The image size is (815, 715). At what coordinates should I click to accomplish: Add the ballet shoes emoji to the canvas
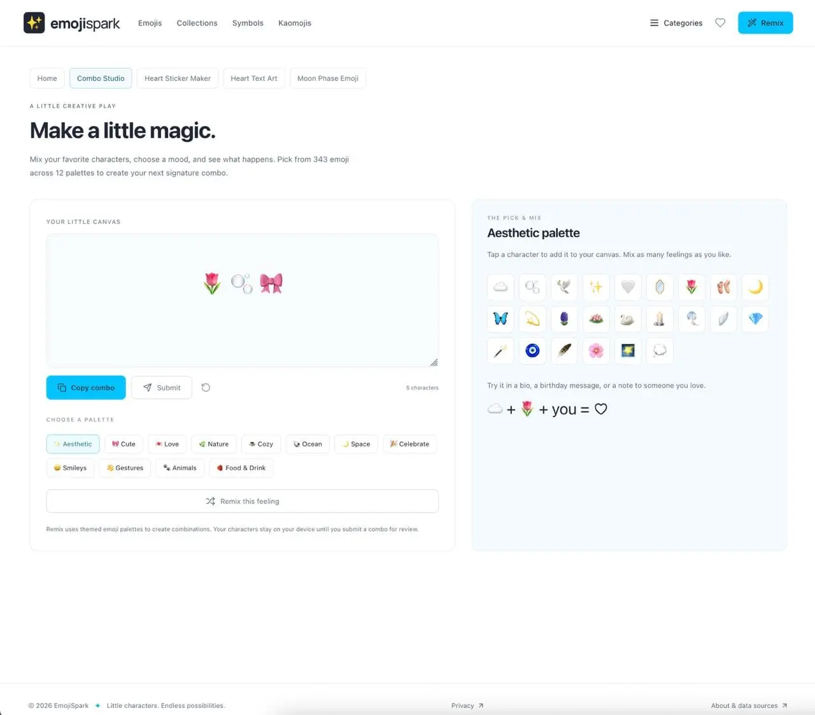pos(723,287)
